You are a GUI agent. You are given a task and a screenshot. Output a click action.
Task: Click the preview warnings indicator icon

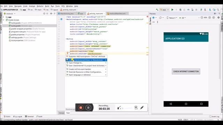click(218, 18)
